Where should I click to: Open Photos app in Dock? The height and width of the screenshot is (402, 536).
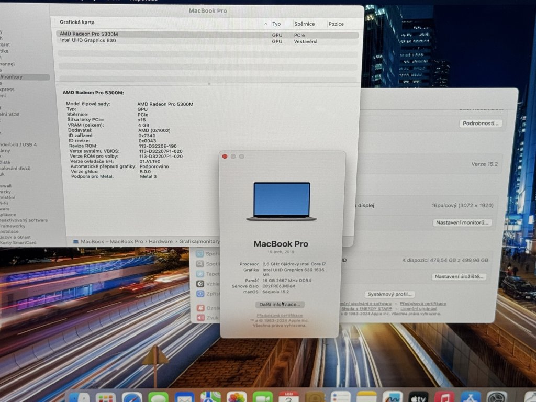pos(237,398)
